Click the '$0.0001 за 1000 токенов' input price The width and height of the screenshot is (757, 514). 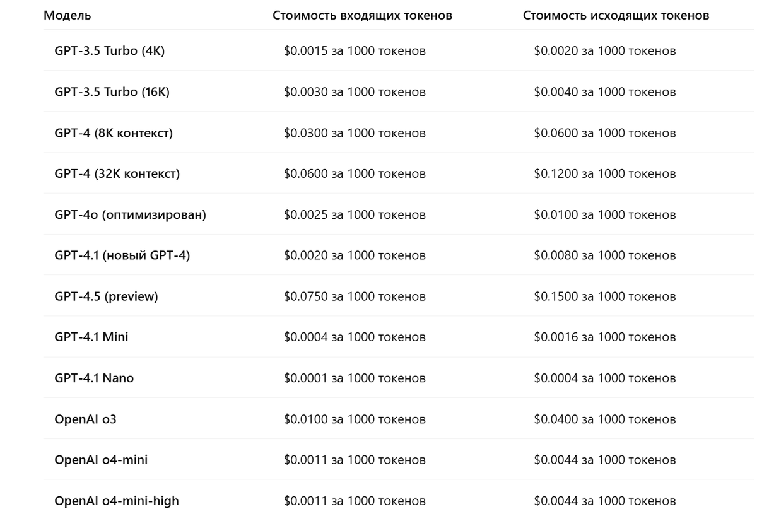(x=355, y=378)
